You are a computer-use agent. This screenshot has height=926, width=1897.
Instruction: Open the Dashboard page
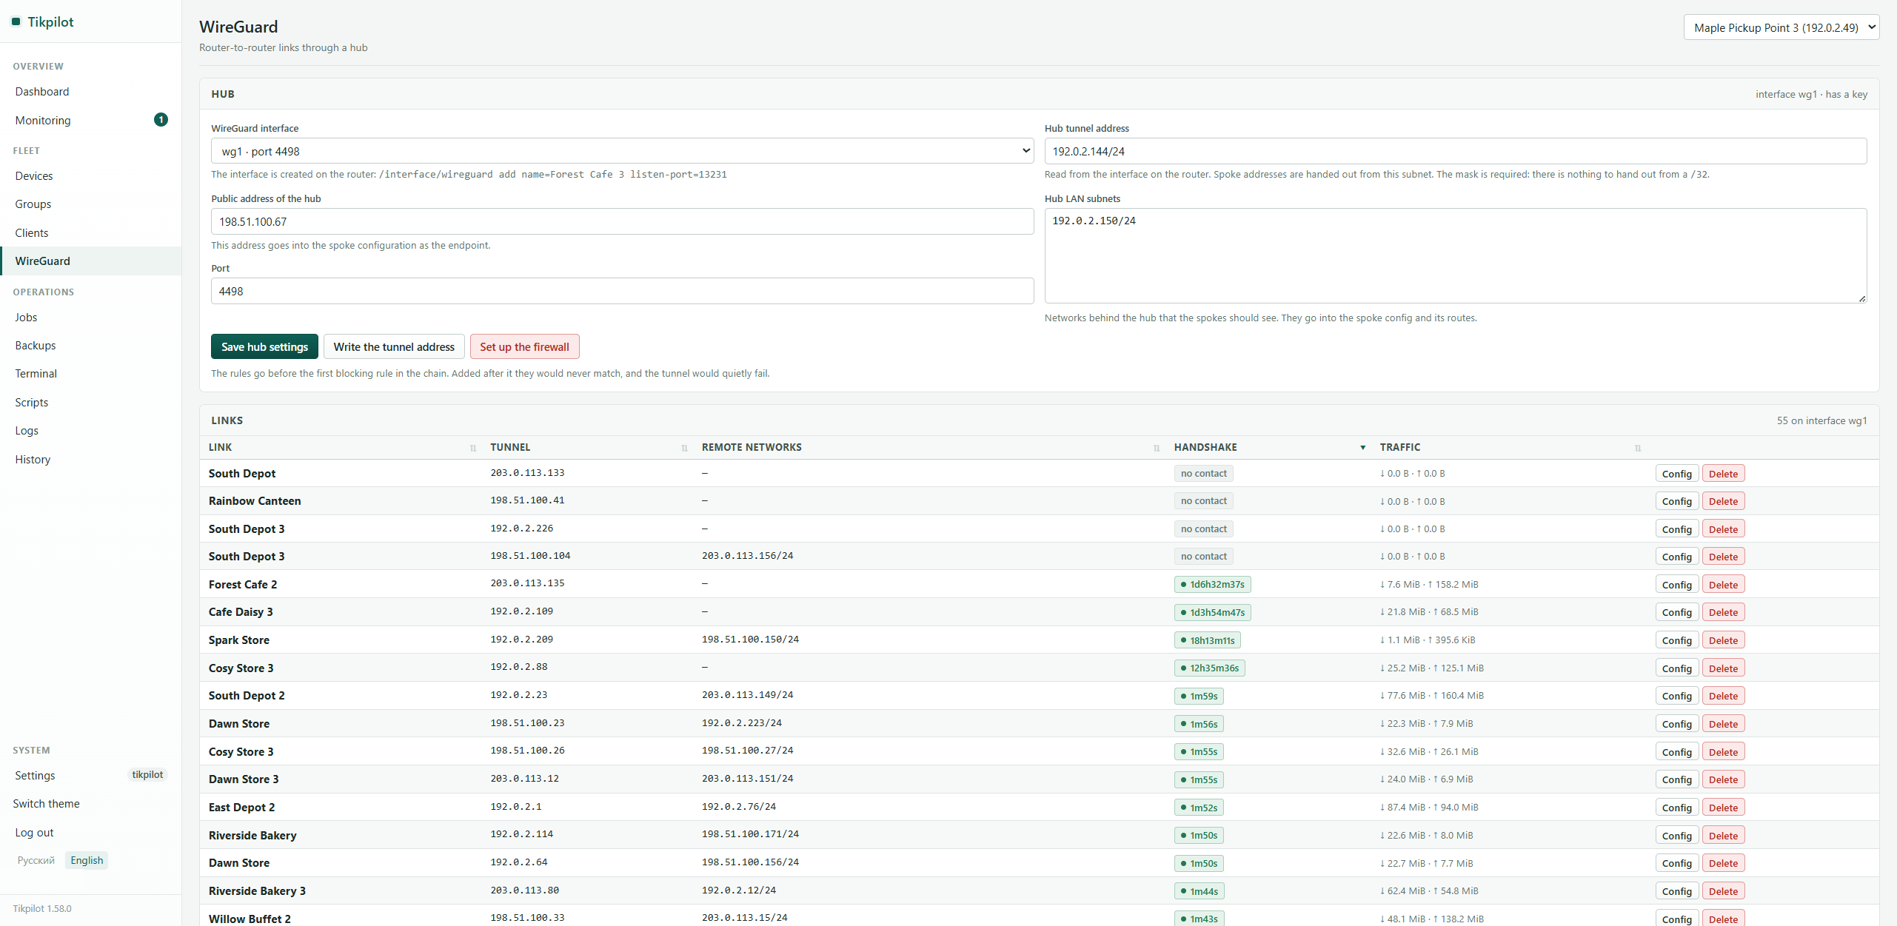90,92
